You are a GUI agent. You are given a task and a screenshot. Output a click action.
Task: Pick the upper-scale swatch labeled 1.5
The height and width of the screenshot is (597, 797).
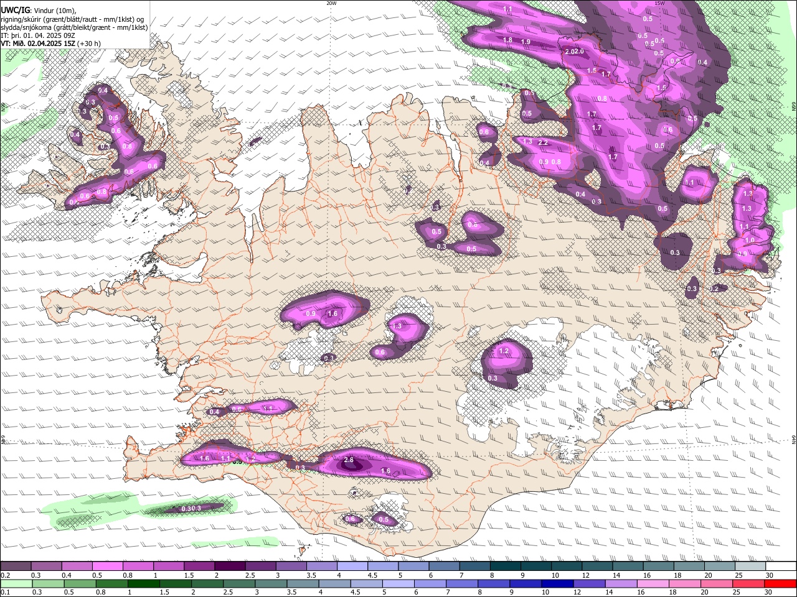tap(200, 567)
